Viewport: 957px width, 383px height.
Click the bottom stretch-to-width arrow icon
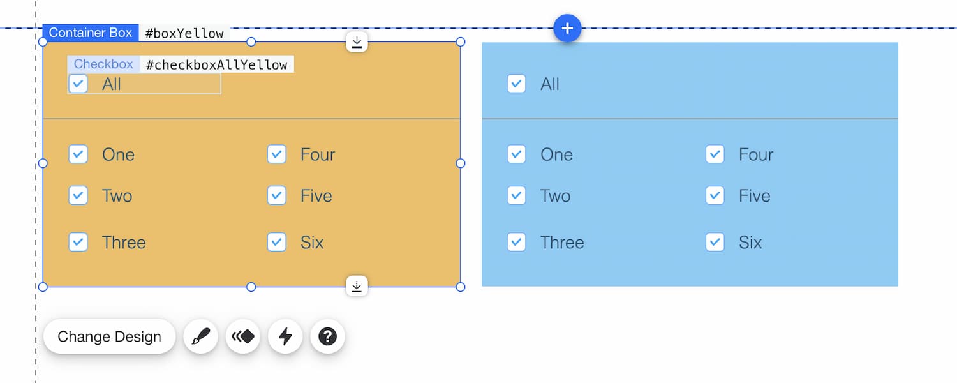(x=357, y=287)
